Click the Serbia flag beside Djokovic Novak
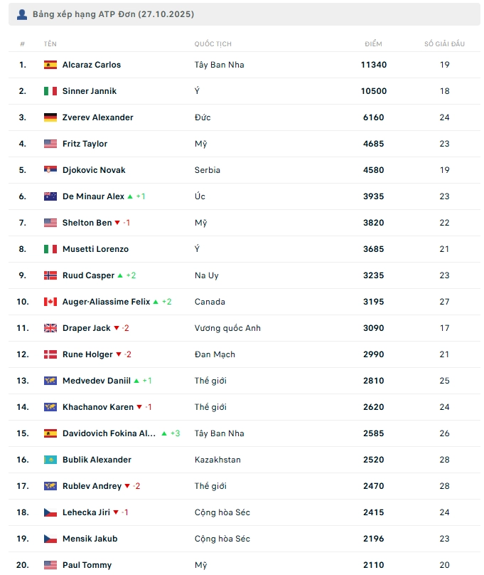 point(50,170)
